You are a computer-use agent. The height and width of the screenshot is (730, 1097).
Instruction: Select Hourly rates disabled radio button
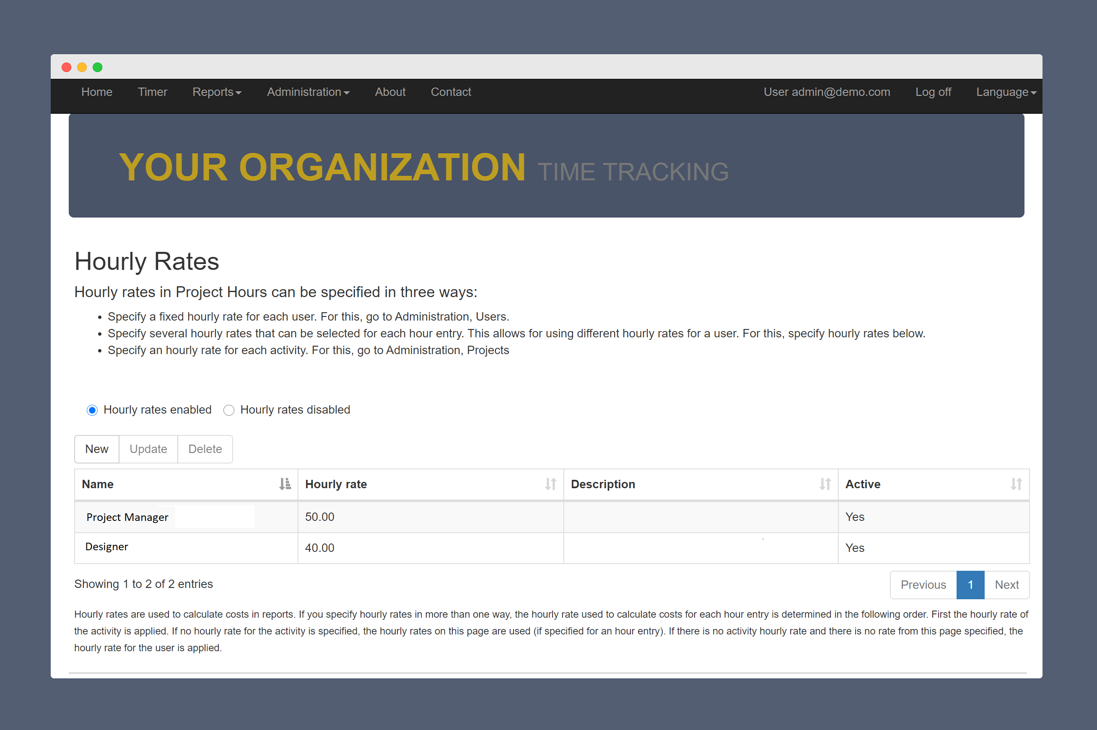[x=228, y=410]
